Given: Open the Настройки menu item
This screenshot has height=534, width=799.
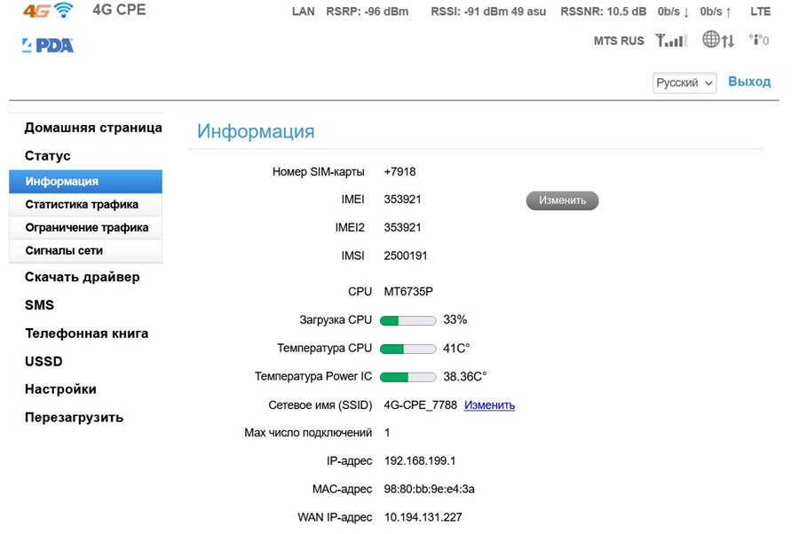Looking at the screenshot, I should 60,389.
